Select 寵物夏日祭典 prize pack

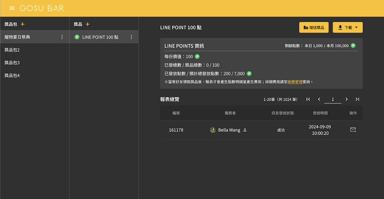click(x=35, y=37)
